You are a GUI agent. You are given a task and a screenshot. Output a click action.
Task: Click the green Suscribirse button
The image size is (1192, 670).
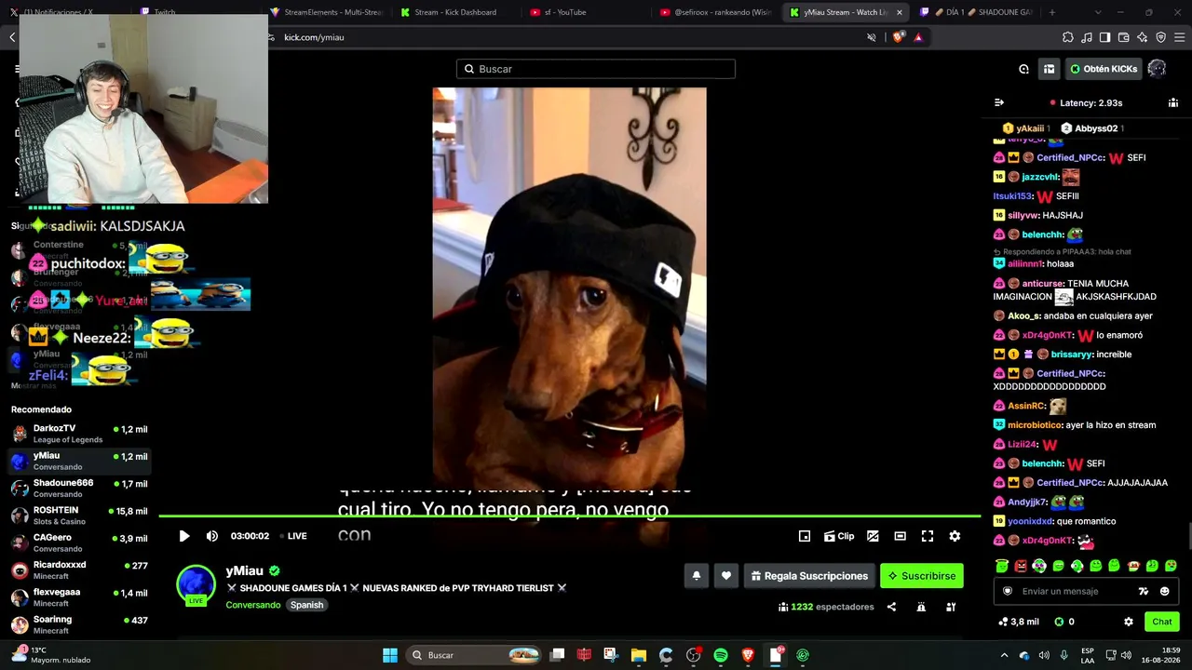(922, 576)
